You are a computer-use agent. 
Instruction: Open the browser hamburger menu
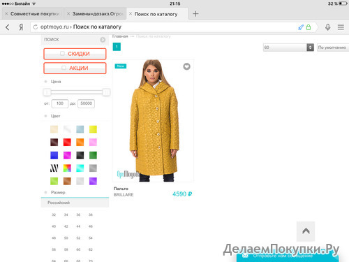(x=341, y=27)
